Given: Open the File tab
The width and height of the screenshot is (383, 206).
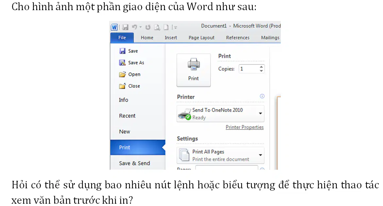Looking at the screenshot, I should coord(122,38).
